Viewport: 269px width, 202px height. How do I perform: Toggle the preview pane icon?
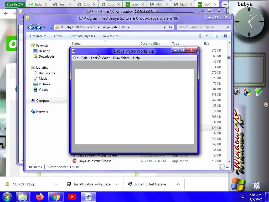[x=216, y=36]
